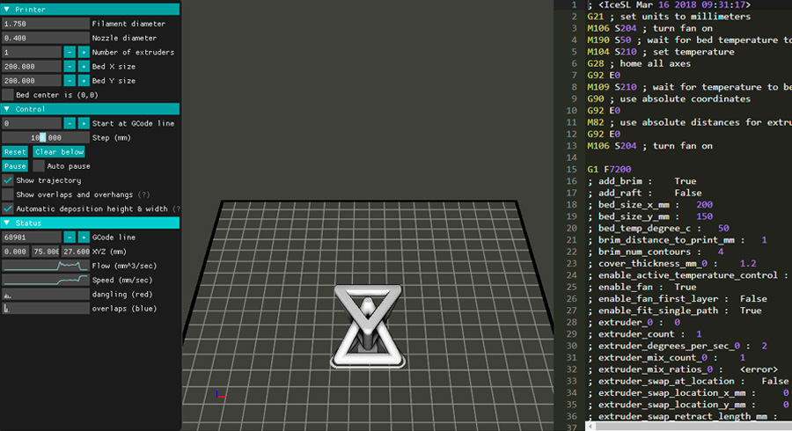Image resolution: width=792 pixels, height=431 pixels.
Task: Decrease Bed Y size with minus
Action: (70, 80)
